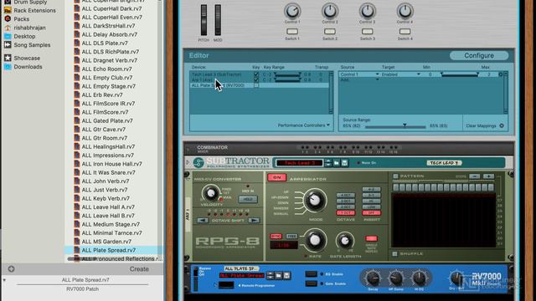This screenshot has height=301, width=536.
Task: Turn the RV7000 HI EQ knob
Action: [419, 278]
